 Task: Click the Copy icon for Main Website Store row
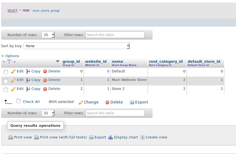point(28,80)
